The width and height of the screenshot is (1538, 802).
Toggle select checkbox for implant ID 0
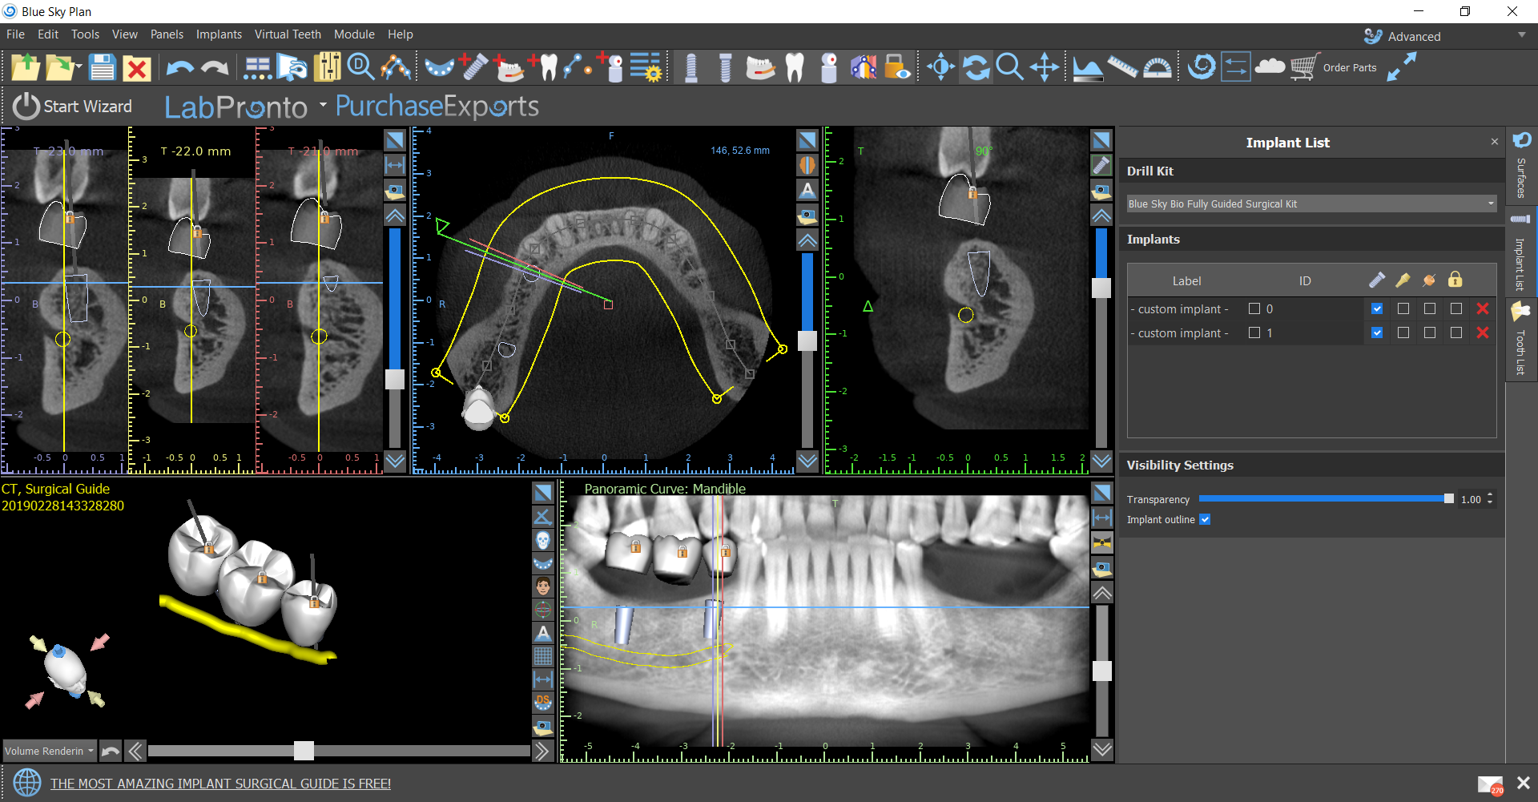point(1254,309)
